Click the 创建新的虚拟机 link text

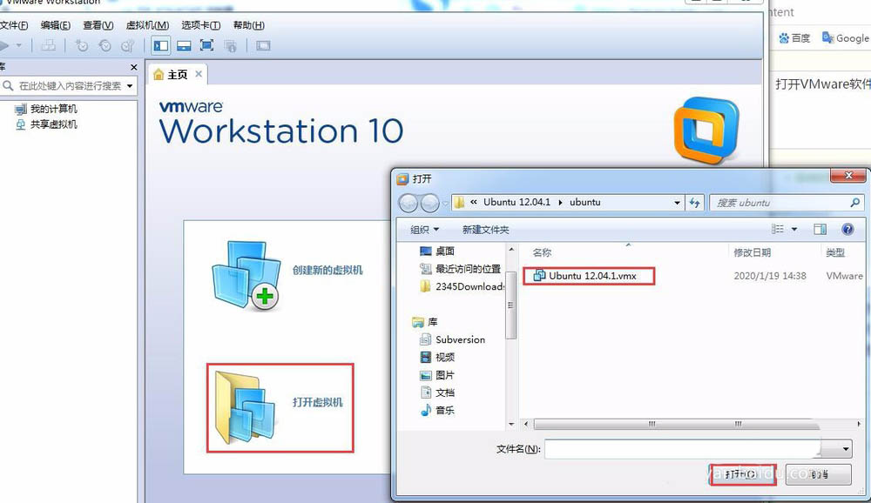(327, 270)
